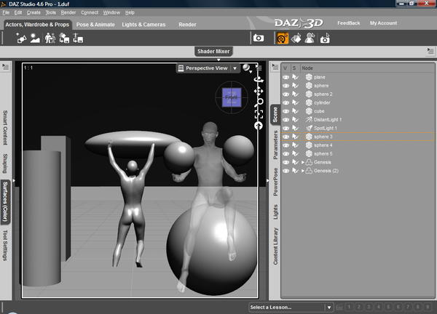
Task: Collapse the left pane with its side arrow
Action: (x=14, y=180)
